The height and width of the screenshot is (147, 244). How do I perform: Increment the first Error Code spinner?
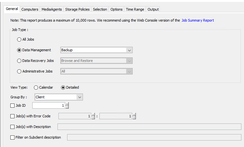coord(93,114)
